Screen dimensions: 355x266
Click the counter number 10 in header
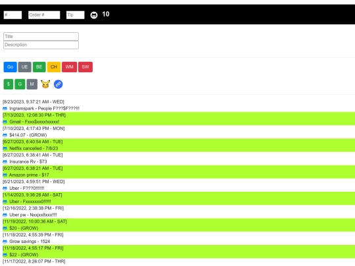(106, 14)
